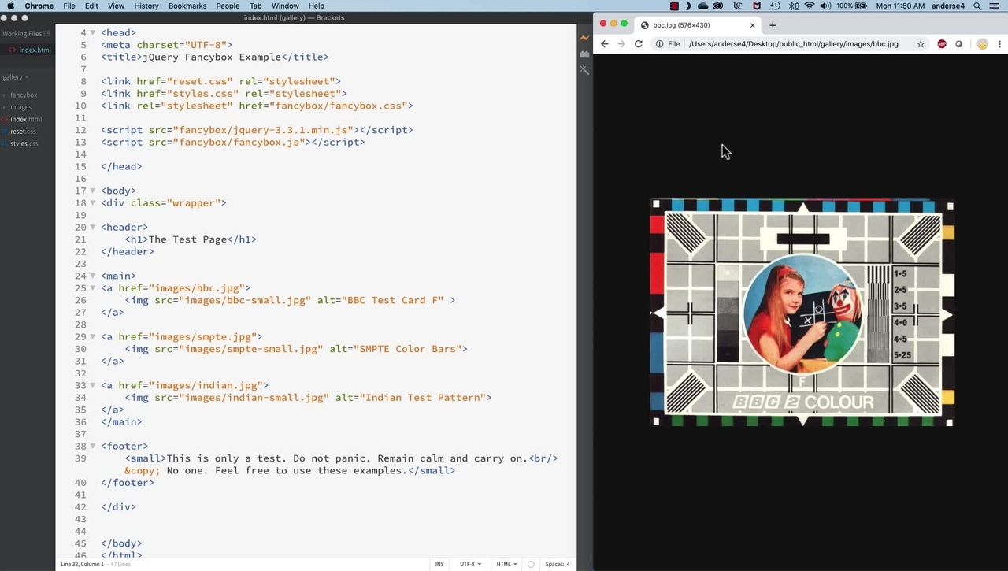1008x571 pixels.
Task: Click text 'The Test Page' on line 21
Action: (x=187, y=239)
